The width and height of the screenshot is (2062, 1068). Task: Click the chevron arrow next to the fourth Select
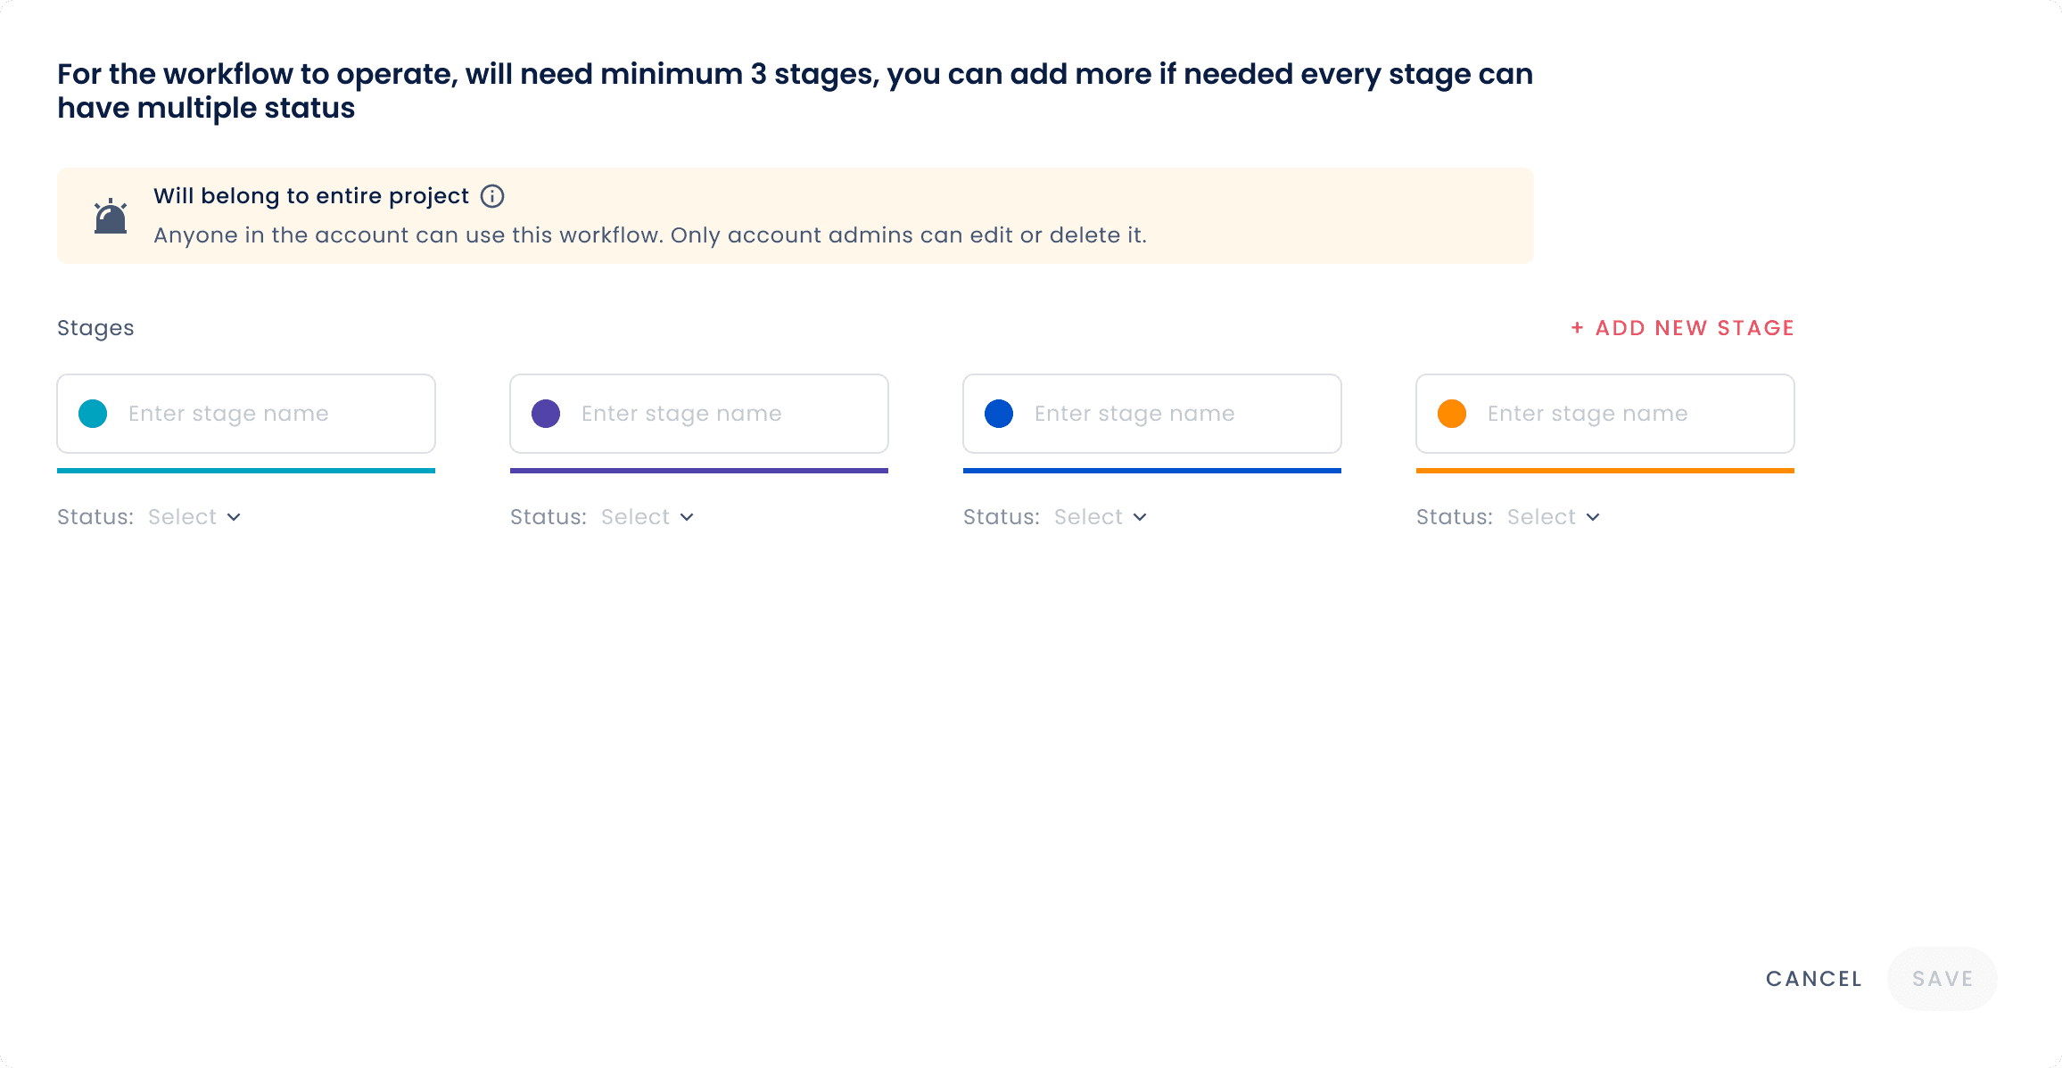[1593, 517]
